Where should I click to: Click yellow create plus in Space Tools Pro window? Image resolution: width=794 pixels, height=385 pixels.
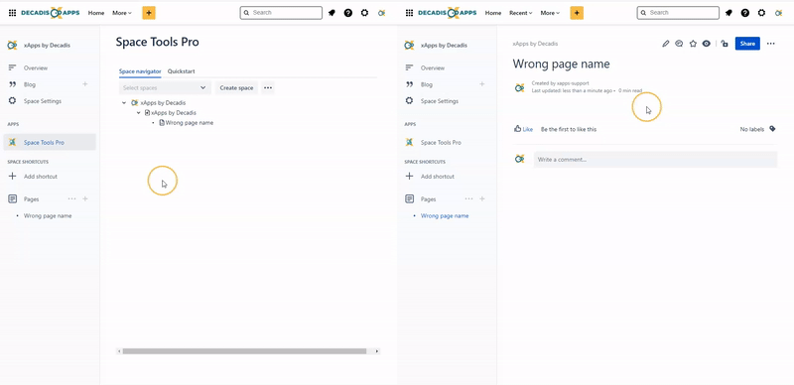[149, 13]
